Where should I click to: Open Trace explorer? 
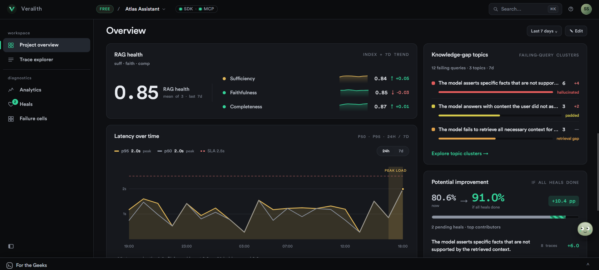[x=47, y=60]
